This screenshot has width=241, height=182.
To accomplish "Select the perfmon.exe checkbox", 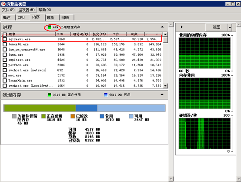I will [5, 65].
